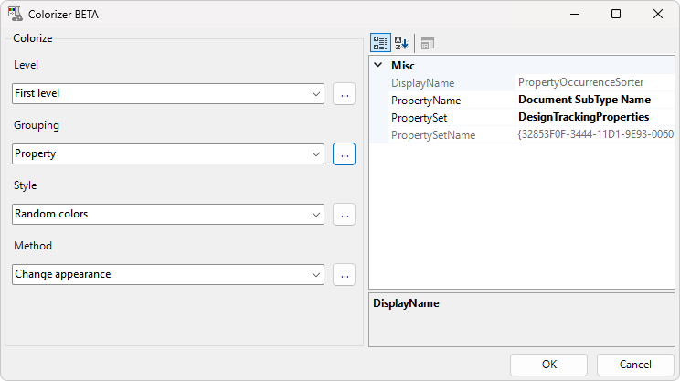
Task: Open the Change appearance method dropdown
Action: click(x=168, y=274)
